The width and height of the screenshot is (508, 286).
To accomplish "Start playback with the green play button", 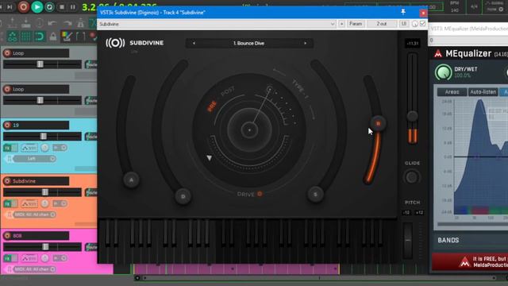I will pyautogui.click(x=37, y=7).
